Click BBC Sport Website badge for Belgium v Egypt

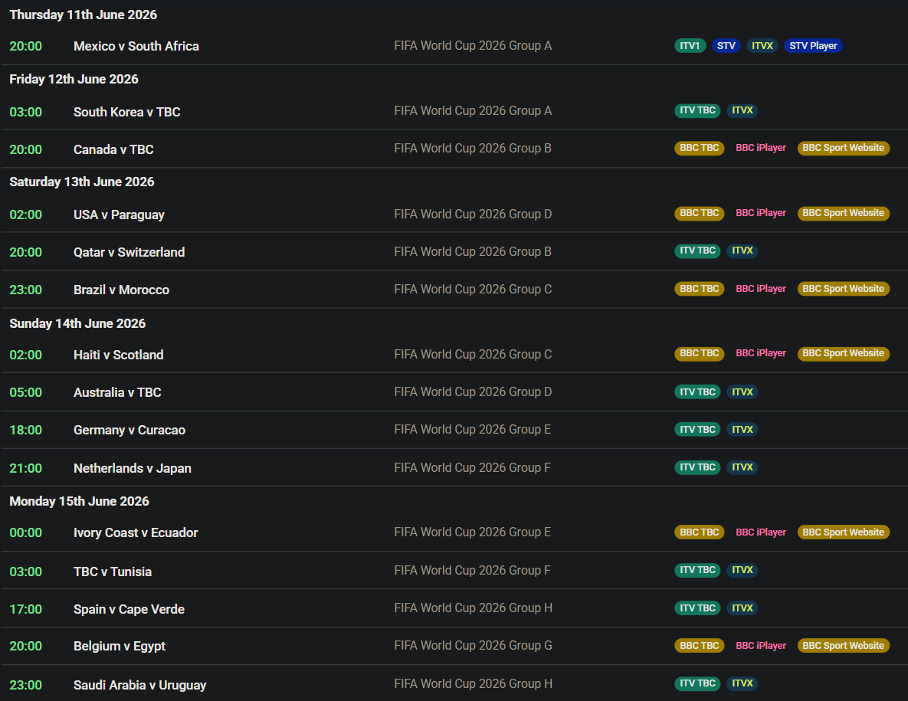[x=843, y=645]
